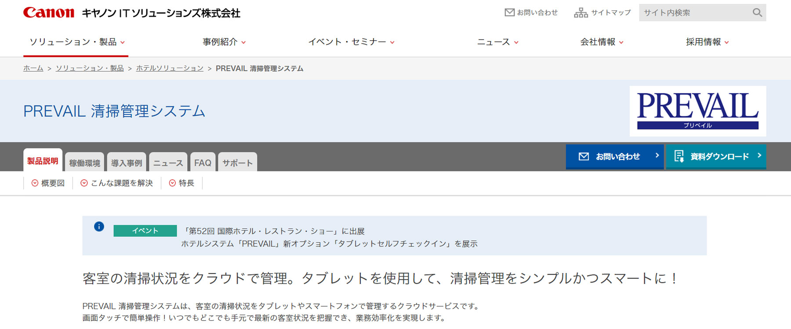The width and height of the screenshot is (791, 329).
Task: Switch to the gray ニュース product tab
Action: point(168,162)
